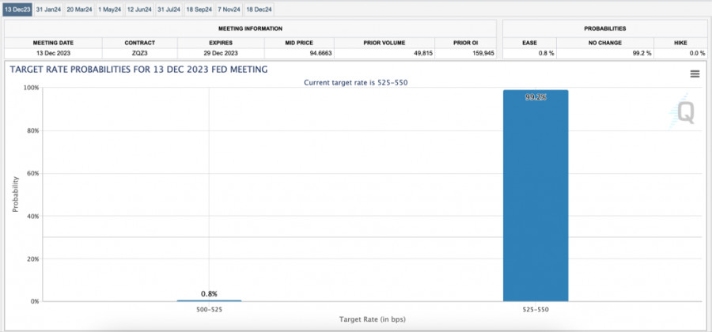The image size is (712, 332).
Task: Switch to the 31 Jan24 meeting tab
Action: pos(48,9)
